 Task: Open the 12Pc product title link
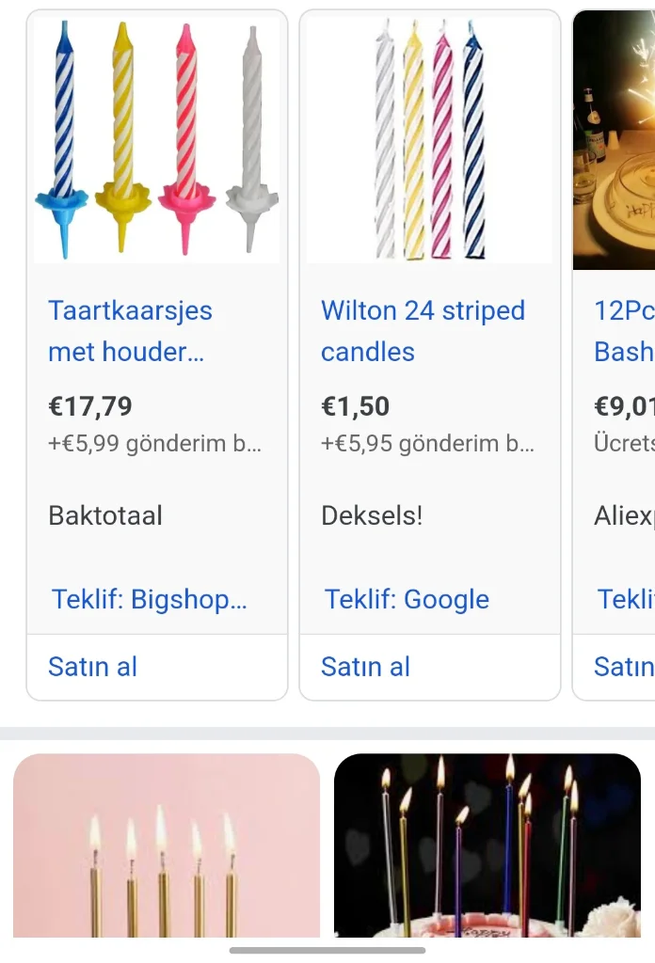(623, 331)
